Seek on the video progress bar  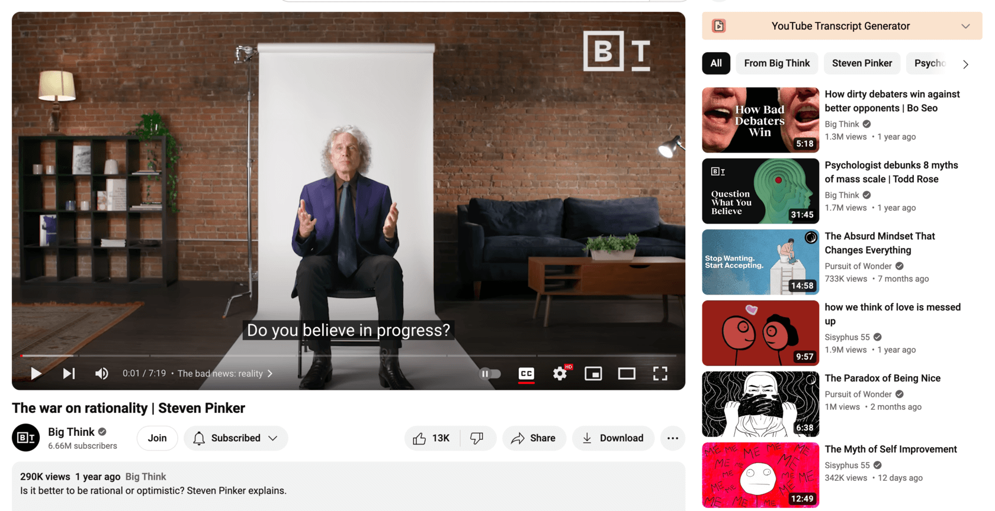coord(348,355)
